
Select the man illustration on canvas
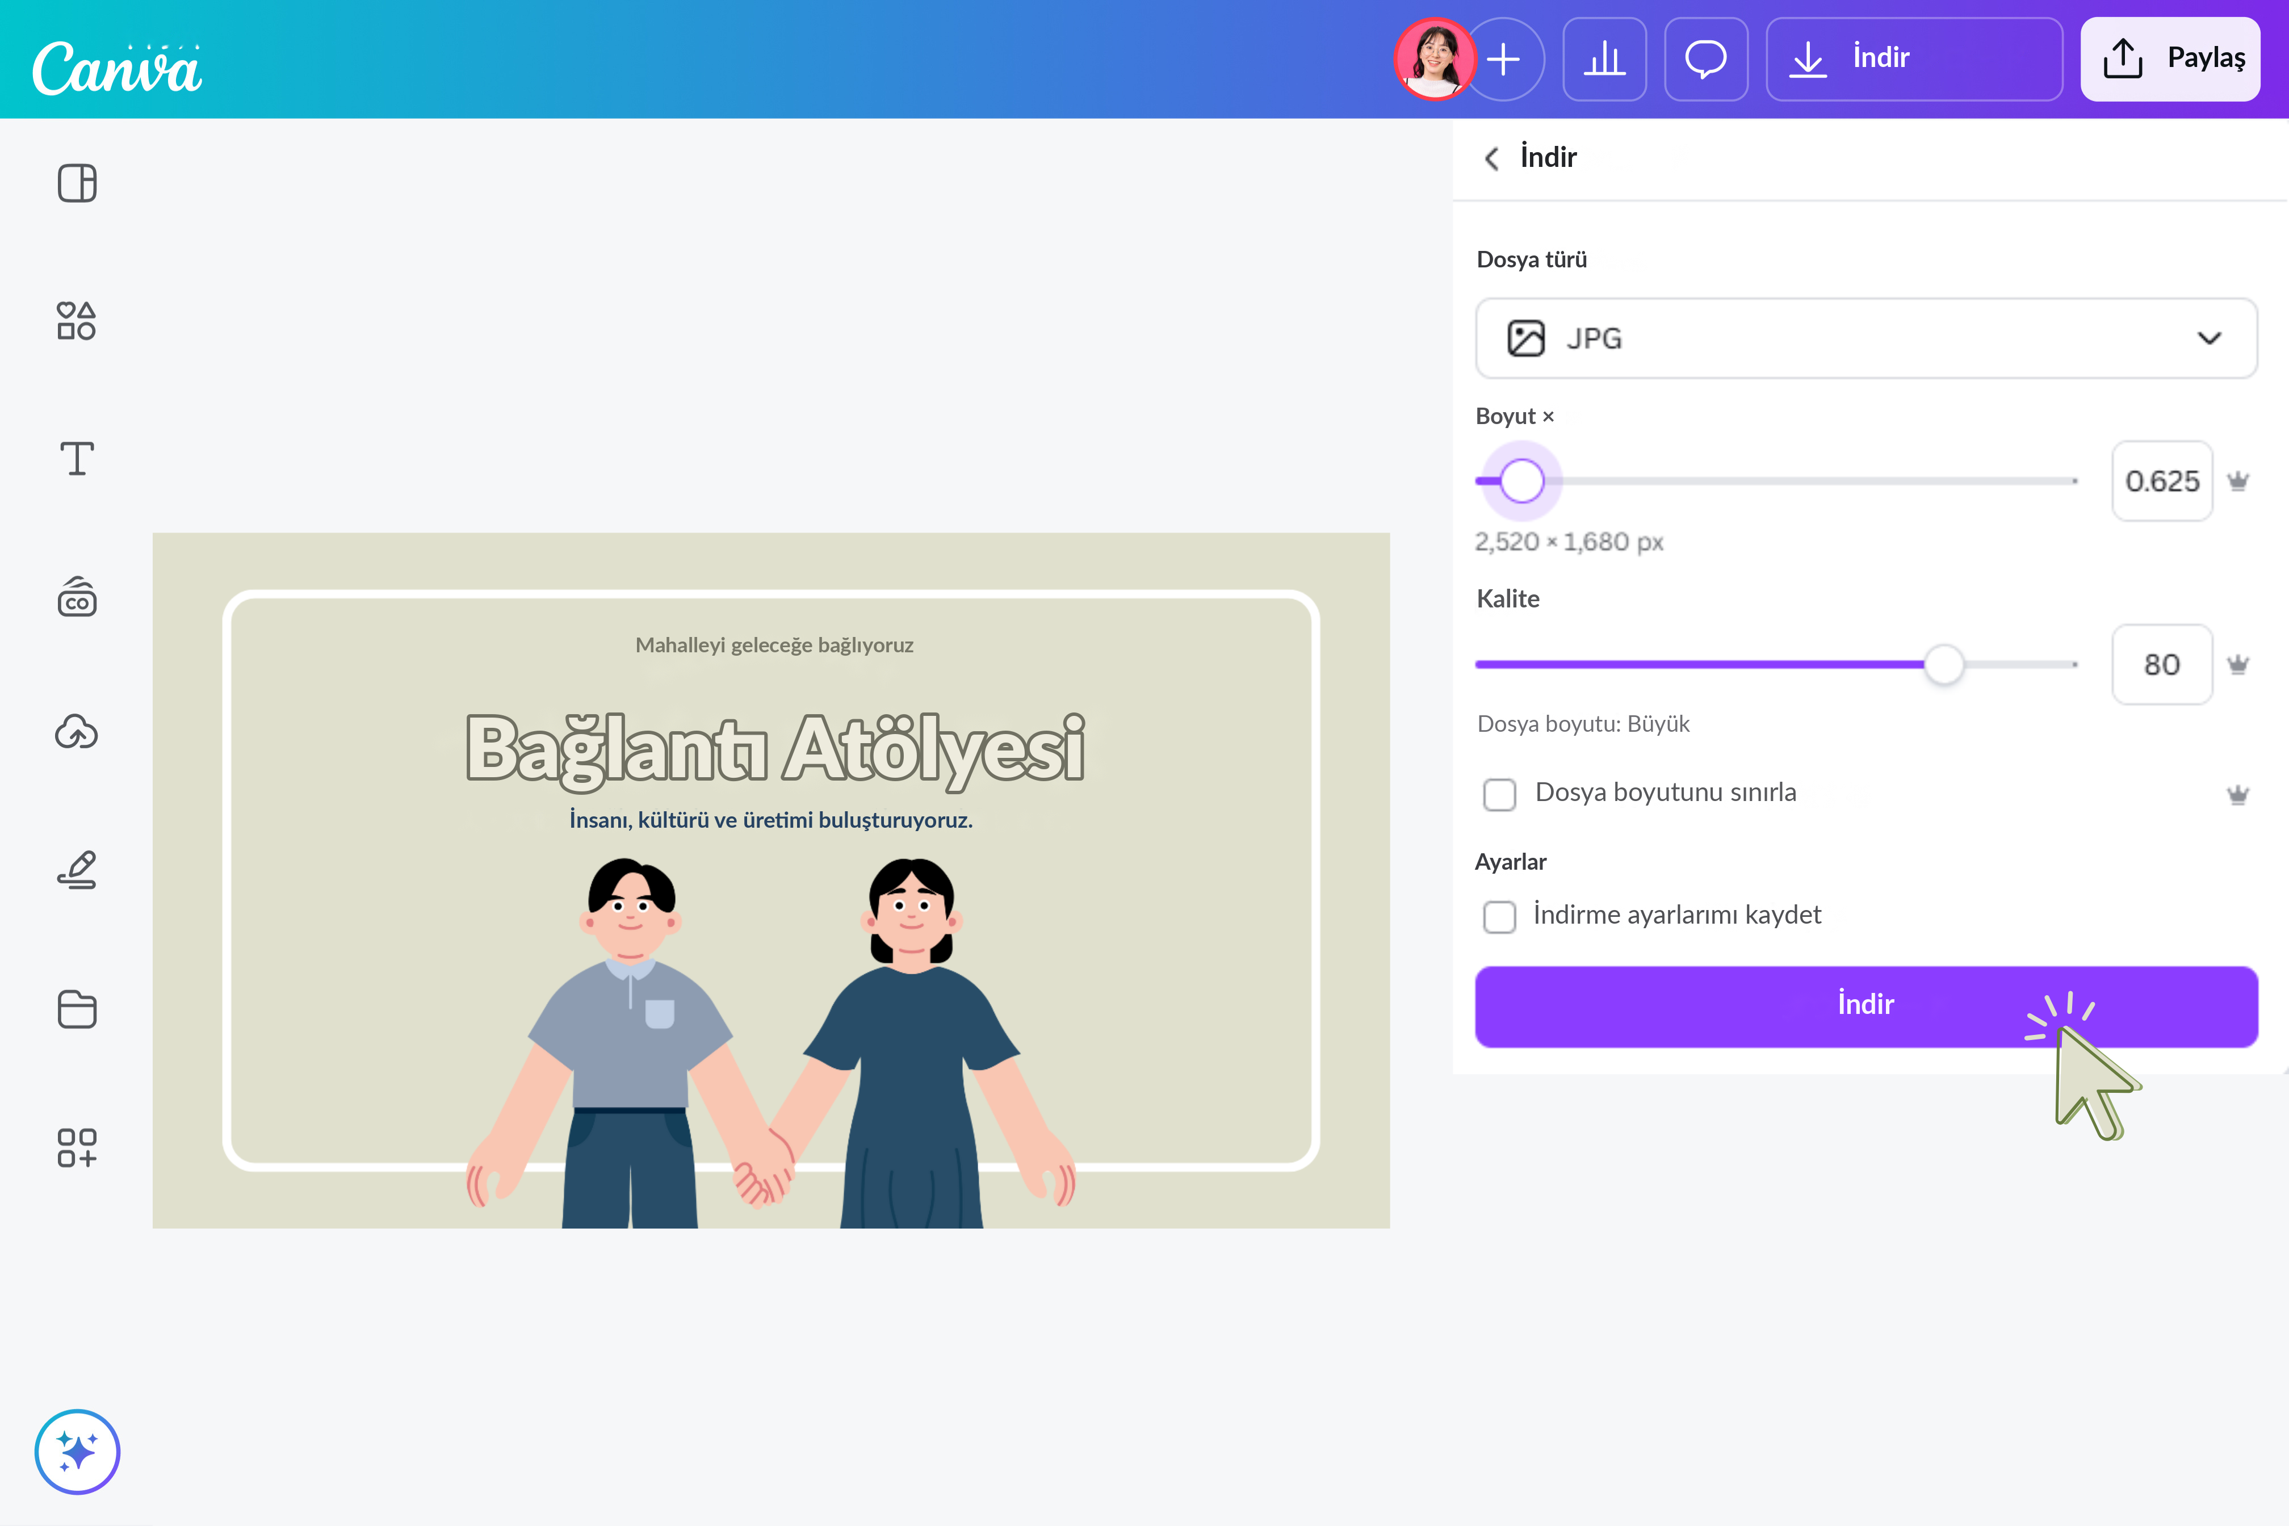(x=631, y=1042)
